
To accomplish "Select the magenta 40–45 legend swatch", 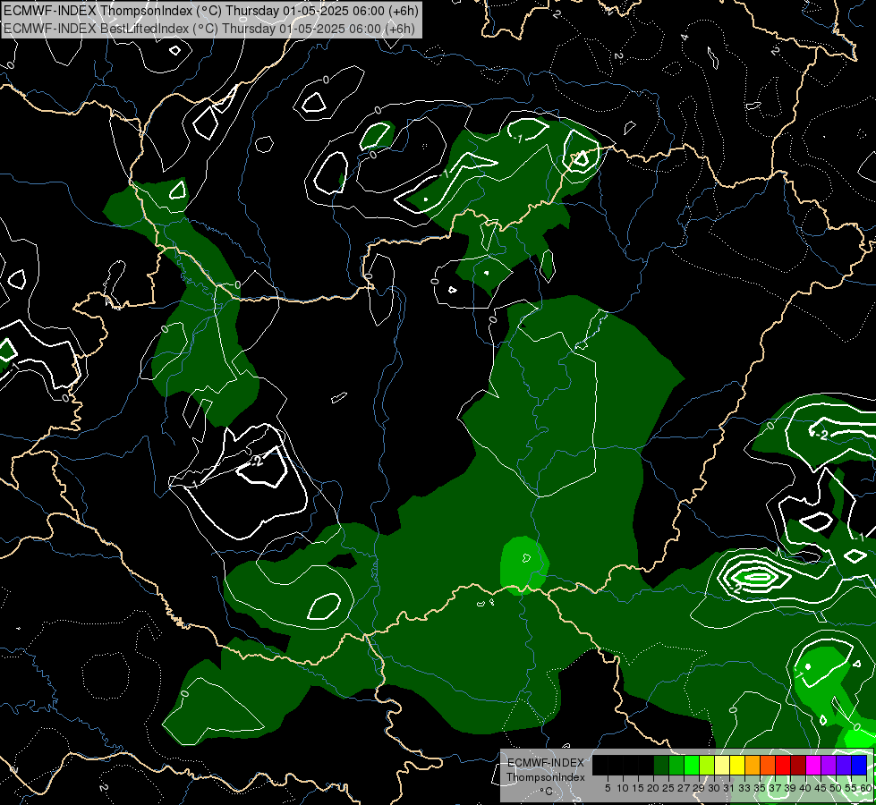I will click(812, 765).
